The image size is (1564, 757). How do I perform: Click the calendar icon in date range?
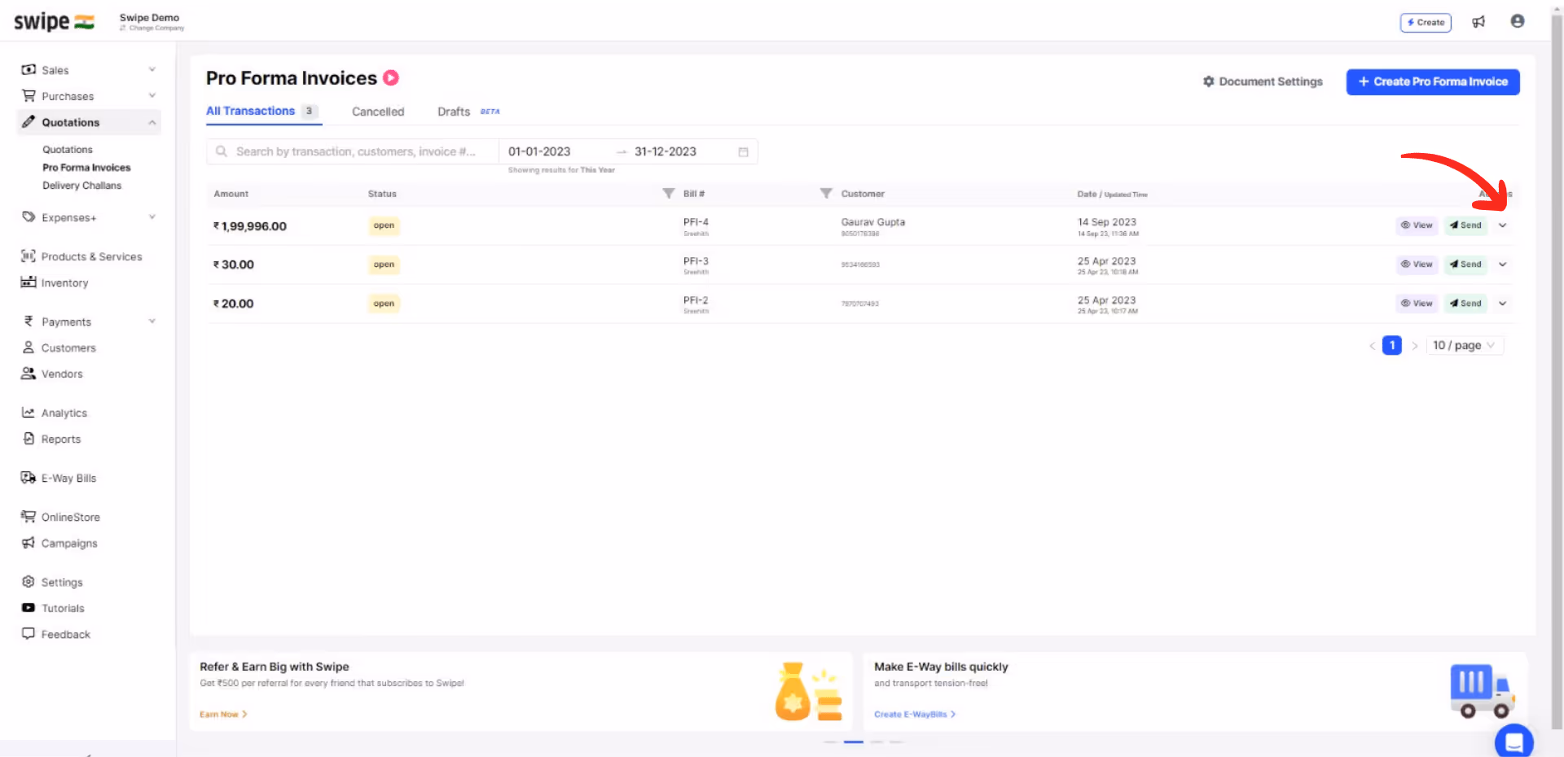743,152
